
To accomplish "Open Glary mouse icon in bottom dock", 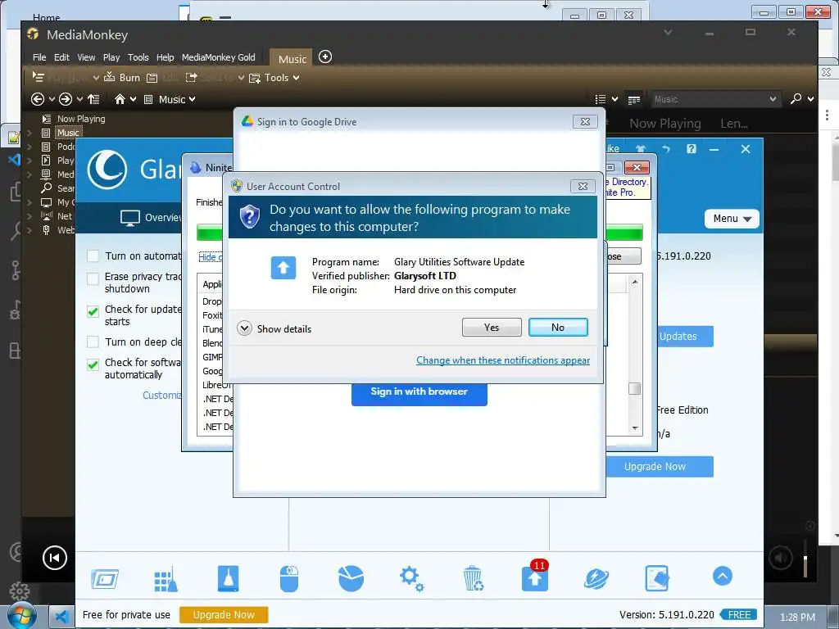I will [x=289, y=579].
